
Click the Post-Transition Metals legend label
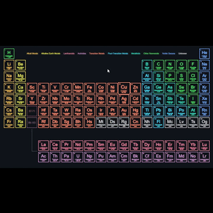point(118,53)
